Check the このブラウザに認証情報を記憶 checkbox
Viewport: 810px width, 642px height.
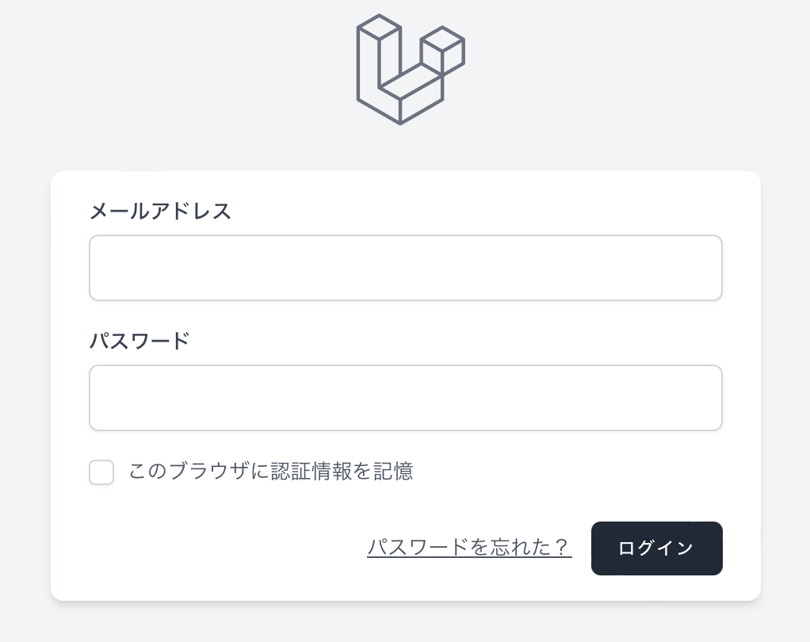101,472
